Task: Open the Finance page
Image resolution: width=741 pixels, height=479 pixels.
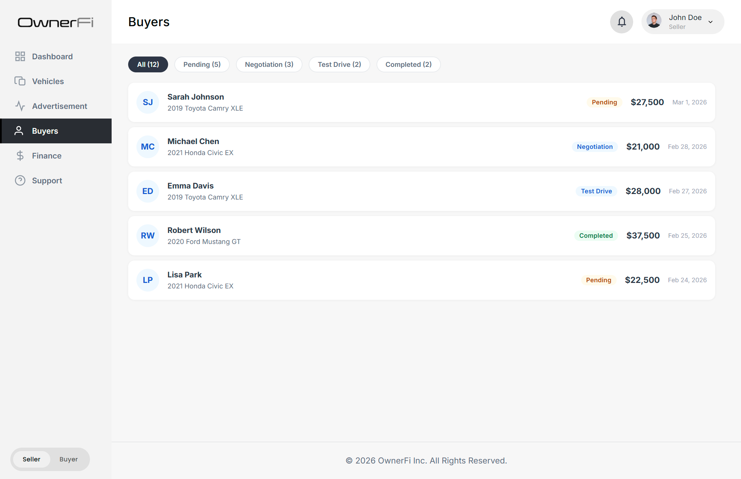Action: coord(56,156)
